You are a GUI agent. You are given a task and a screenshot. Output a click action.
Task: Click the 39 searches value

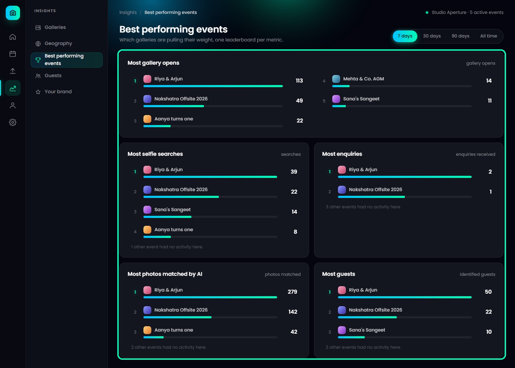[294, 172]
